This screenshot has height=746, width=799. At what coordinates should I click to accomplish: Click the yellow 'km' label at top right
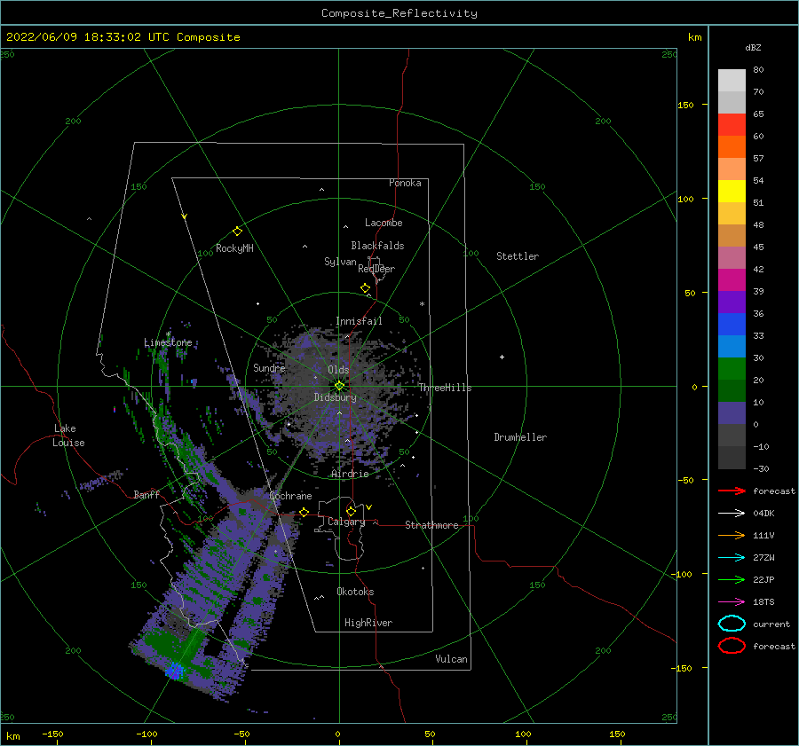(694, 37)
